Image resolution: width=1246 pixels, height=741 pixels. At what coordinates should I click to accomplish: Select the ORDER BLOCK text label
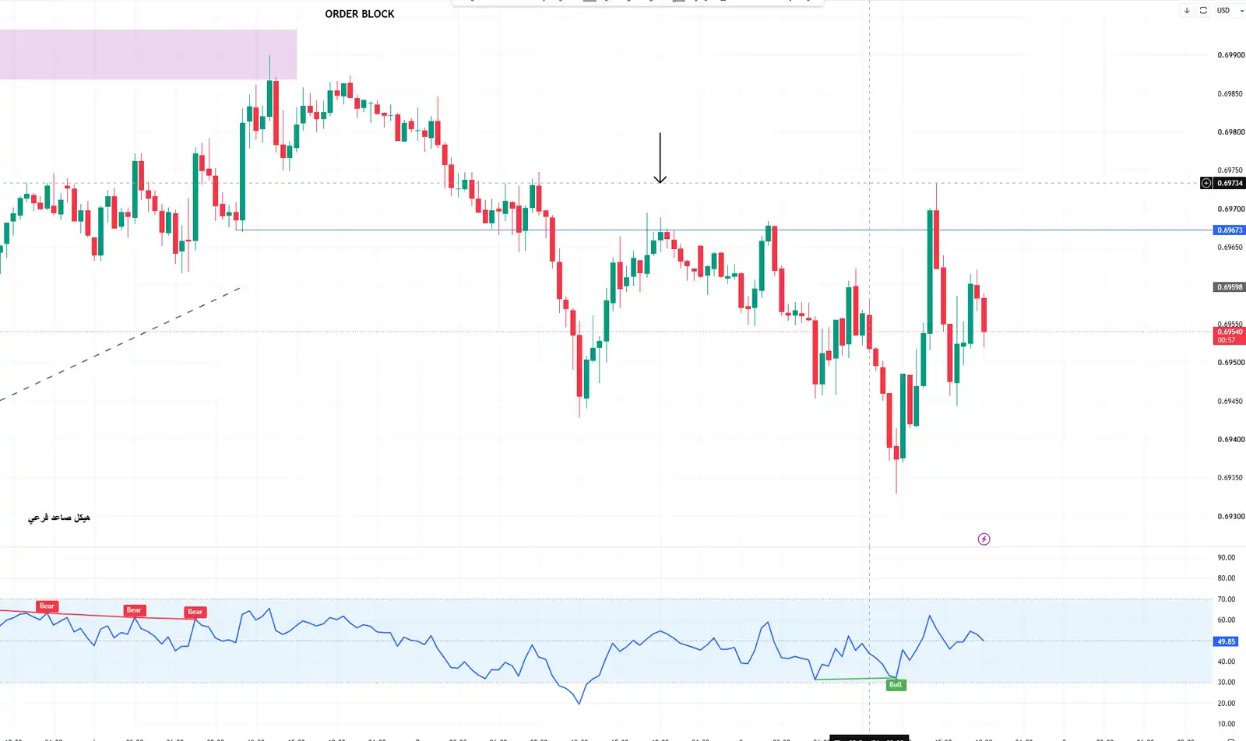360,14
